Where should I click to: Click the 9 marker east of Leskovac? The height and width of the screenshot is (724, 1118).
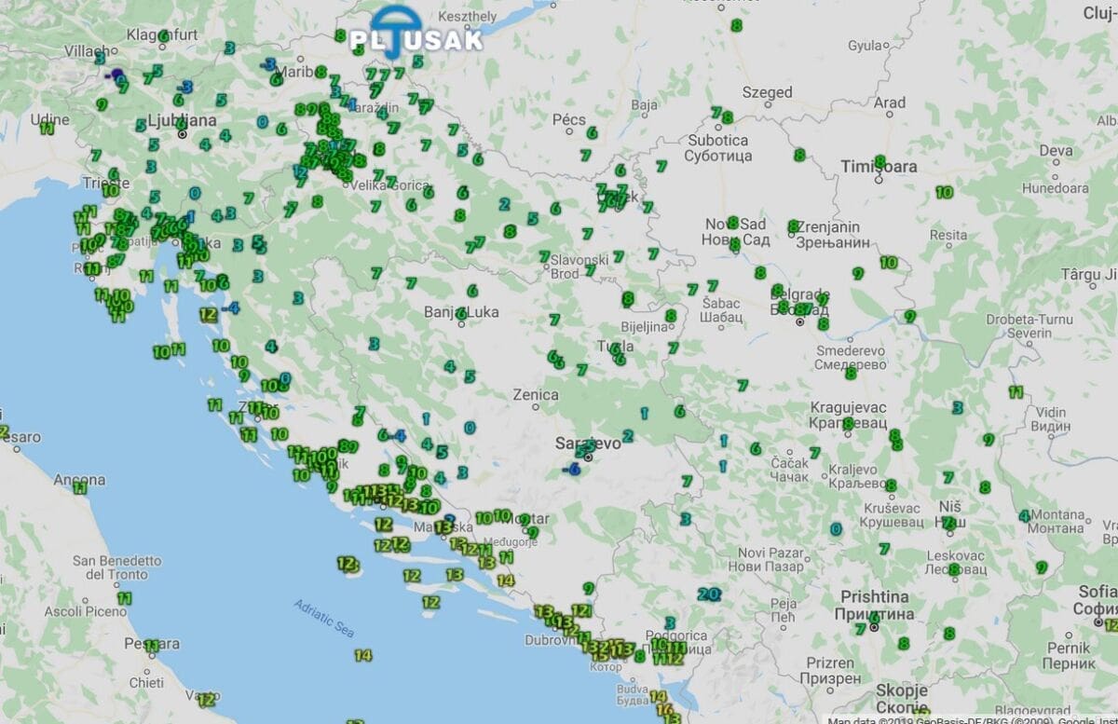(1042, 567)
